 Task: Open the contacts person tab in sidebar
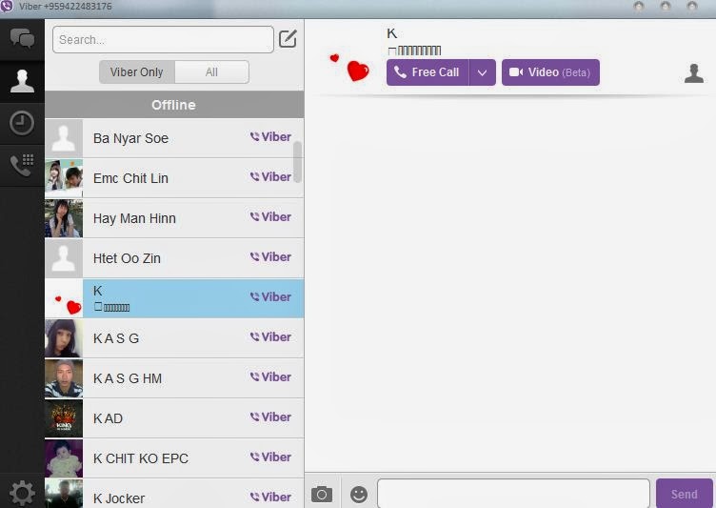pyautogui.click(x=22, y=81)
